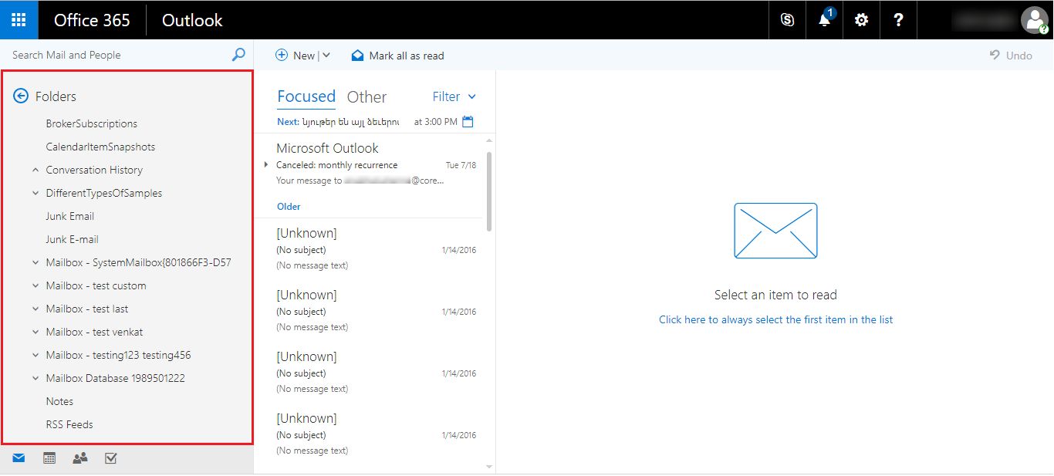This screenshot has width=1054, height=476.
Task: Switch to Tasks in the bottom navigation
Action: pyautogui.click(x=110, y=458)
